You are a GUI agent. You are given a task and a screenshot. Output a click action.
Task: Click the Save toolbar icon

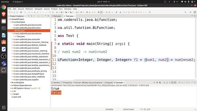tap(14, 12)
